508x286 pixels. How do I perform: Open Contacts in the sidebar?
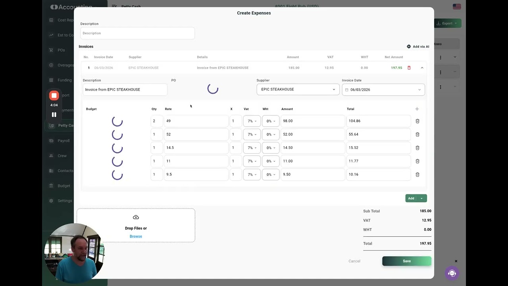coord(62,171)
